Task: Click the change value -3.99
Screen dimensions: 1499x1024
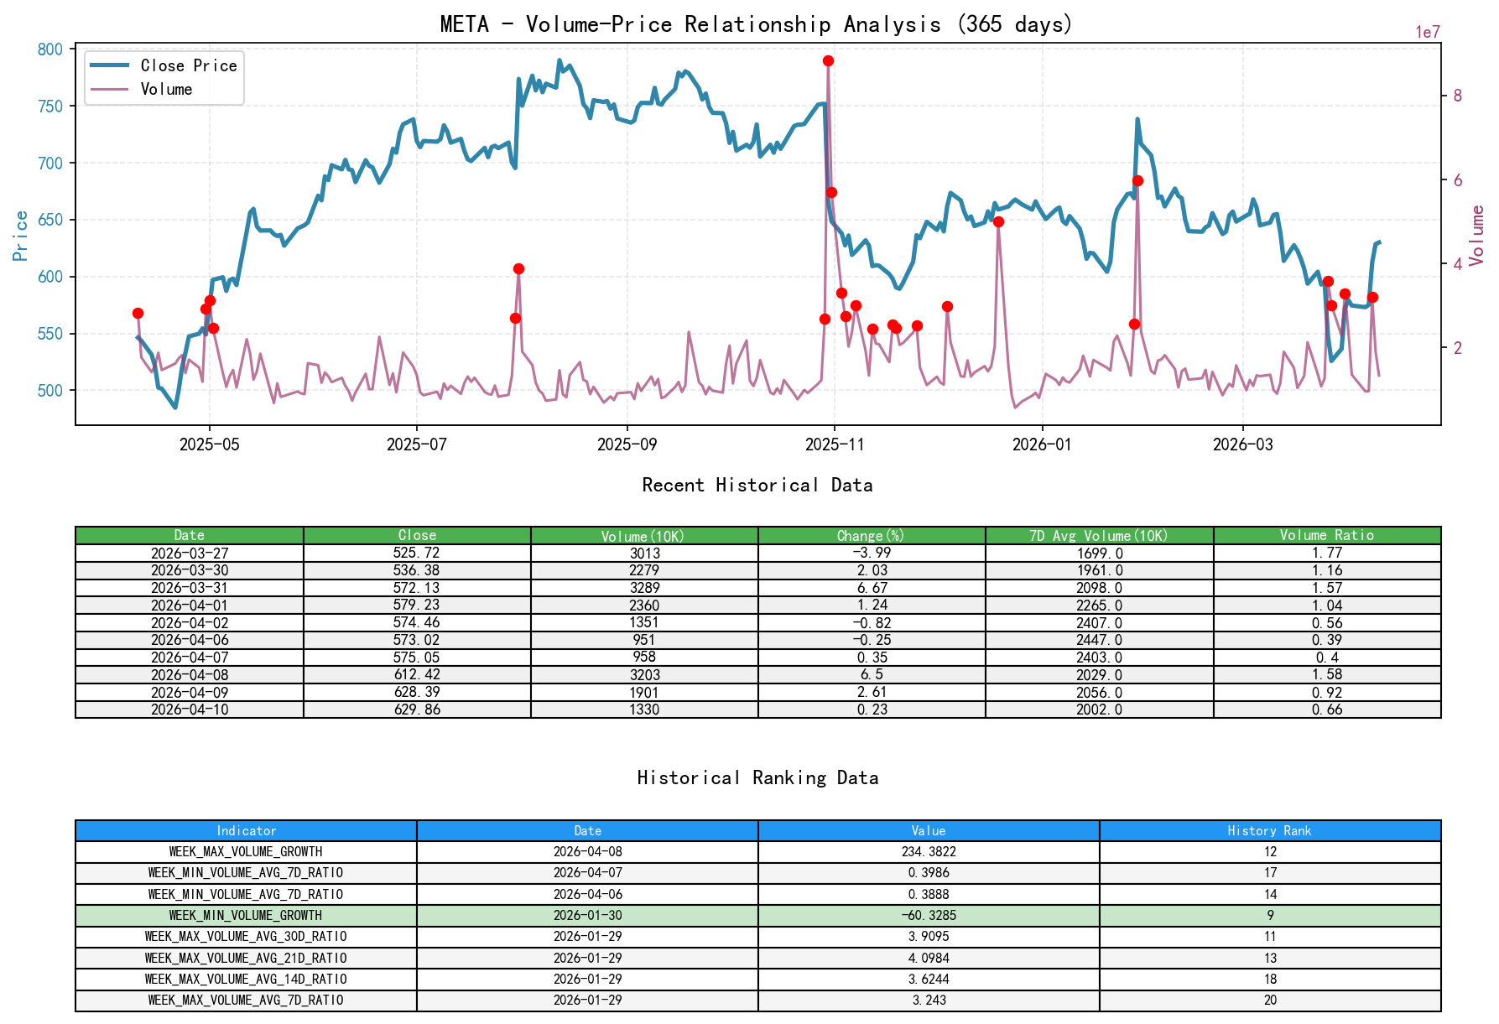Action: tap(872, 554)
